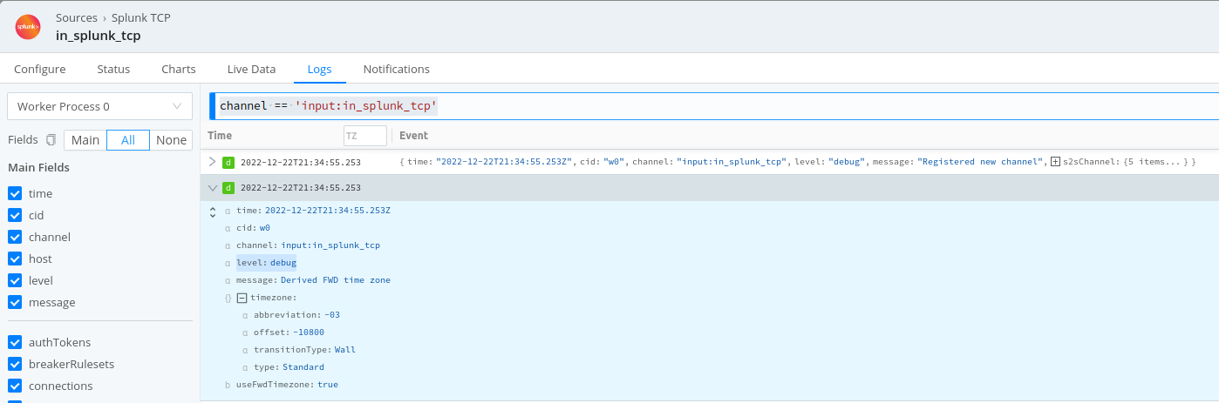
Task: Open the Notifications tab
Action: tap(397, 69)
